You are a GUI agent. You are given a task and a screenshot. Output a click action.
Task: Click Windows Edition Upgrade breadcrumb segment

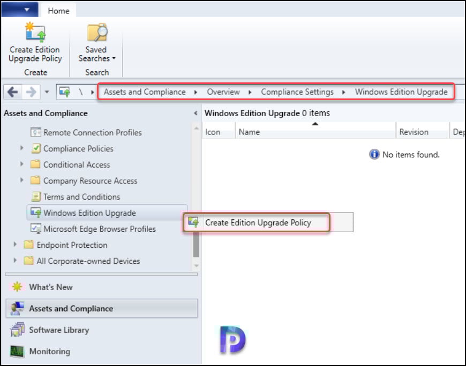click(401, 92)
